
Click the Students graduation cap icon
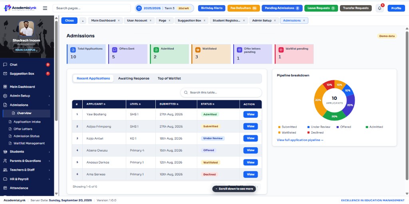click(x=5, y=152)
